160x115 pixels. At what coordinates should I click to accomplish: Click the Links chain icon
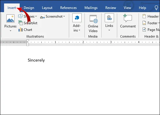click(x=109, y=18)
